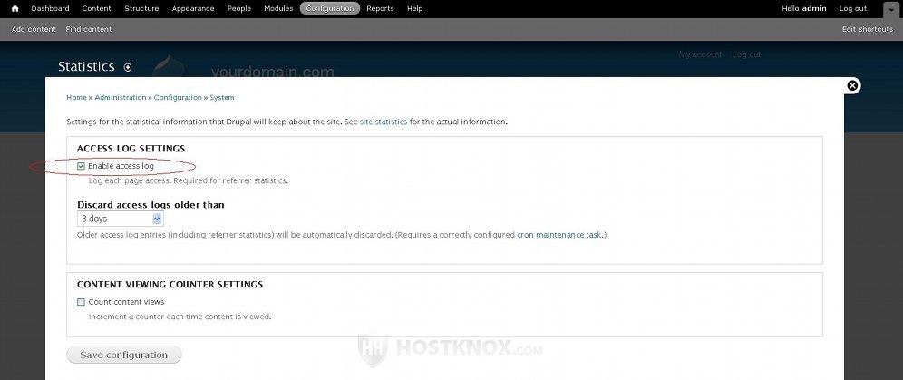Click Save configuration button
The width and height of the screenshot is (903, 380).
pos(124,355)
